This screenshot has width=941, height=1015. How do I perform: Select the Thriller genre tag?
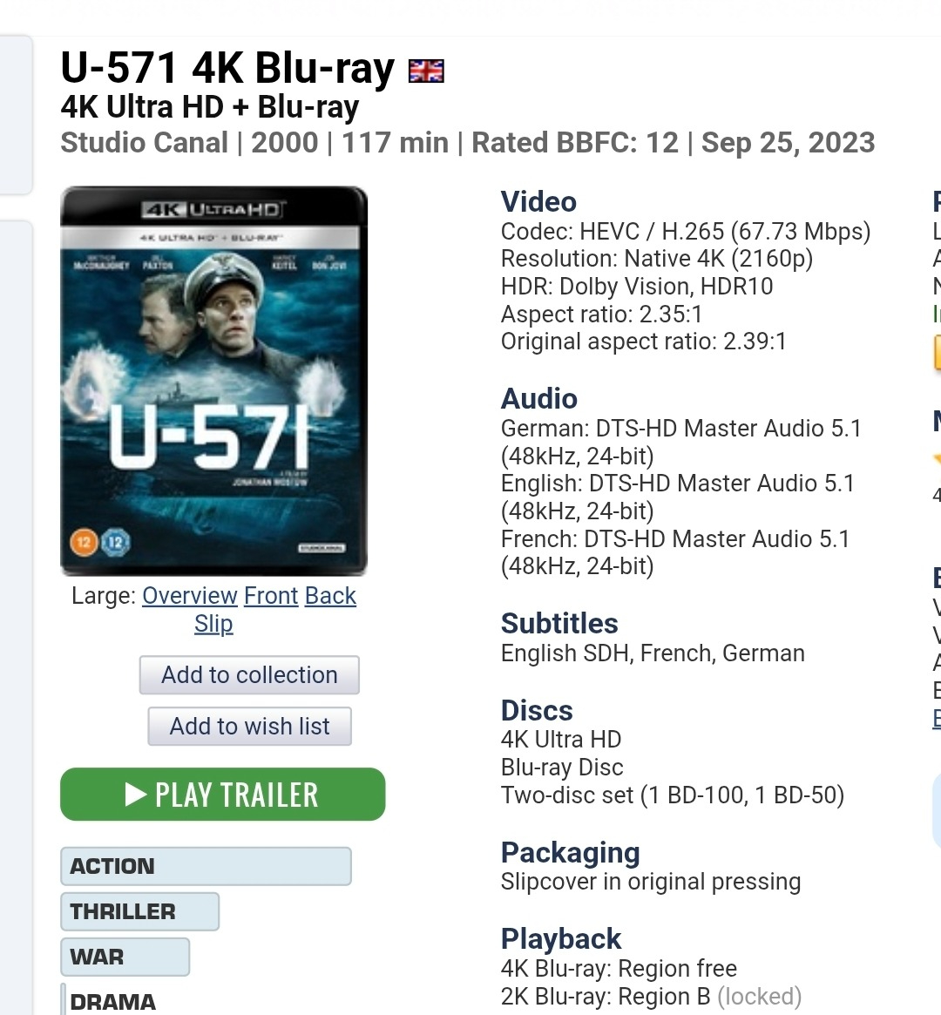[139, 911]
